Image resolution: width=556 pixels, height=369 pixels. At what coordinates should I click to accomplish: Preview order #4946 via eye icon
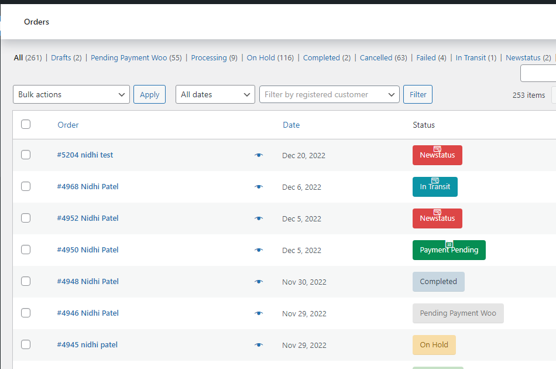click(x=259, y=313)
